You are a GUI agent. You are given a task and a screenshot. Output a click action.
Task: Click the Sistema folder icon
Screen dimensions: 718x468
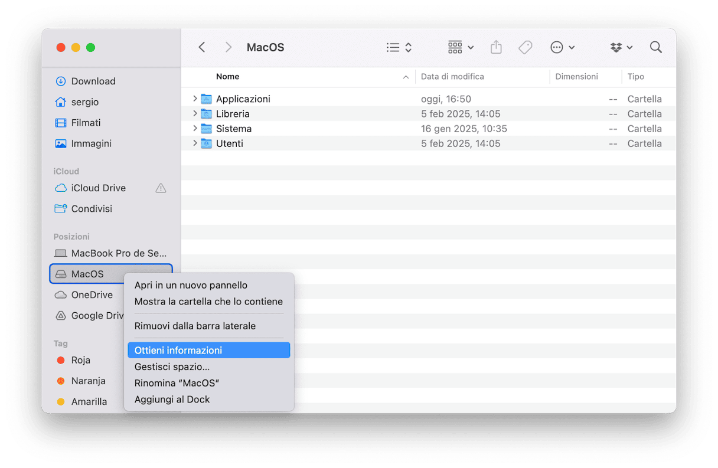pyautogui.click(x=206, y=128)
